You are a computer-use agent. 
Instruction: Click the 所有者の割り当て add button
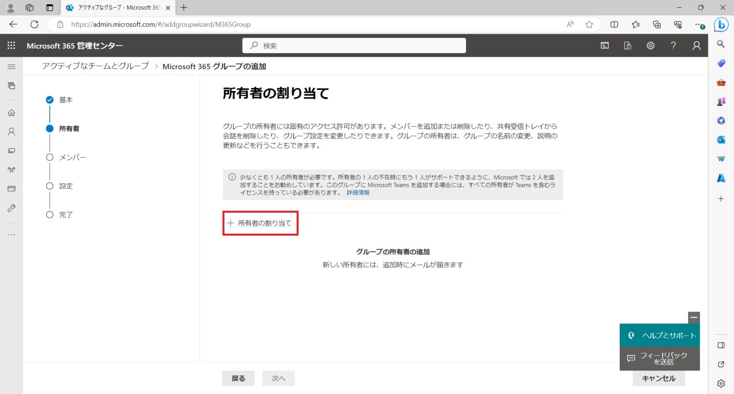click(x=260, y=223)
